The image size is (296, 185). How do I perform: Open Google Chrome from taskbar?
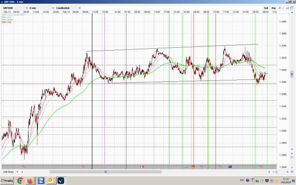click(x=20, y=181)
